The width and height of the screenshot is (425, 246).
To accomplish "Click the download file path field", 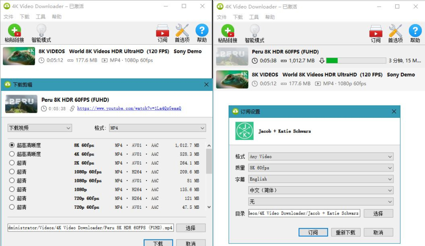I will [x=91, y=228].
